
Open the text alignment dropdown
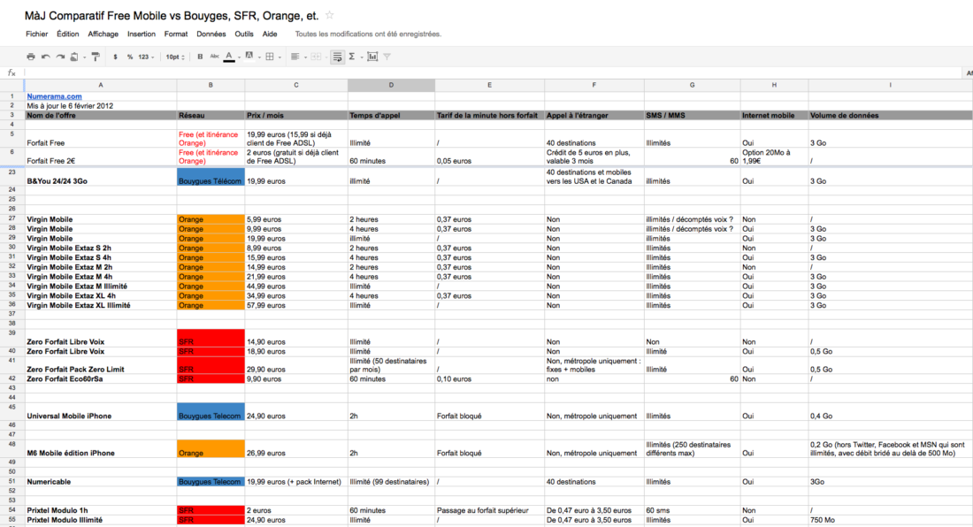(298, 57)
